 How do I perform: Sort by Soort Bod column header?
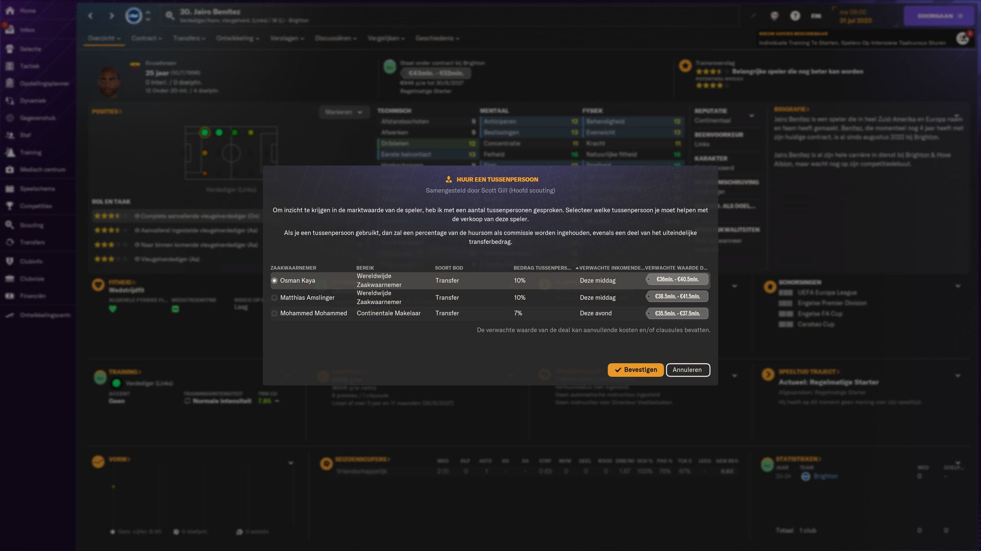click(449, 268)
